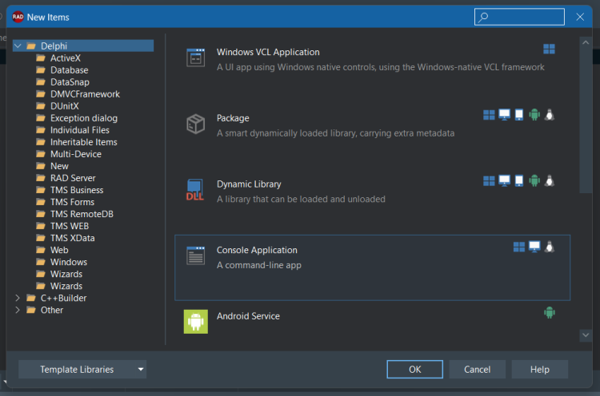Click macOS monitor icon on Console Application row
This screenshot has width=600, height=396.
(x=534, y=247)
